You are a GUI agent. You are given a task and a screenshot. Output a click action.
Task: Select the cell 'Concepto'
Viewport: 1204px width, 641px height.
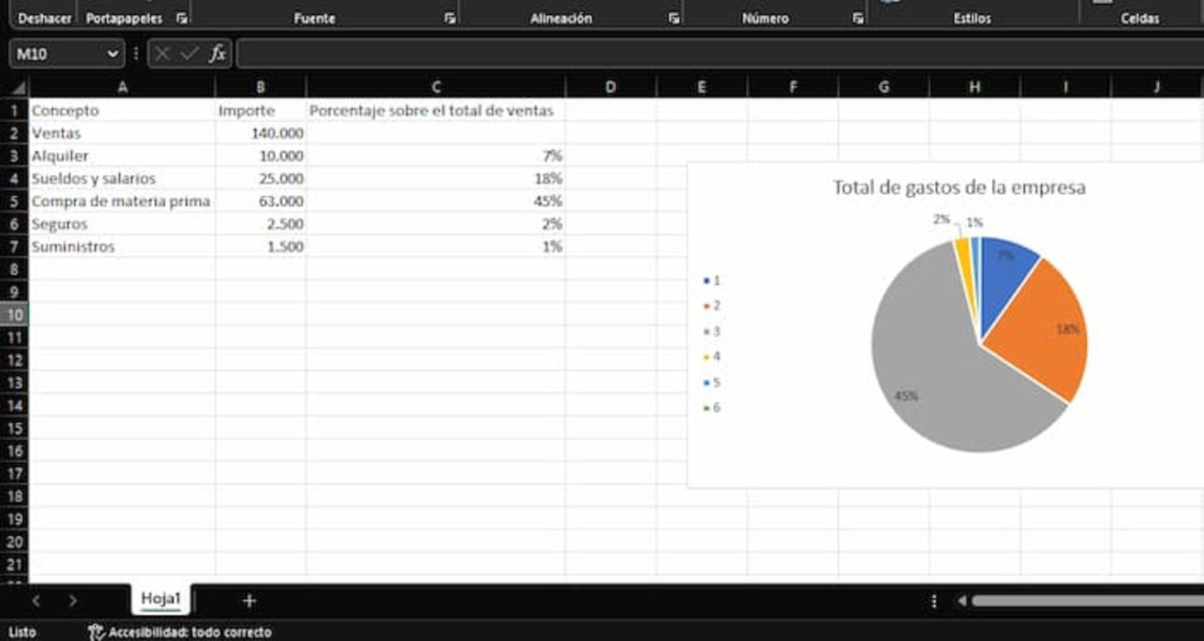(x=122, y=110)
